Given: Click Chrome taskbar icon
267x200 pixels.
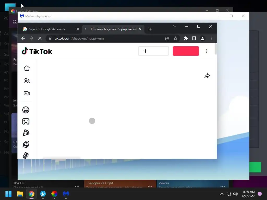Looking at the screenshot, I should (x=32, y=194).
